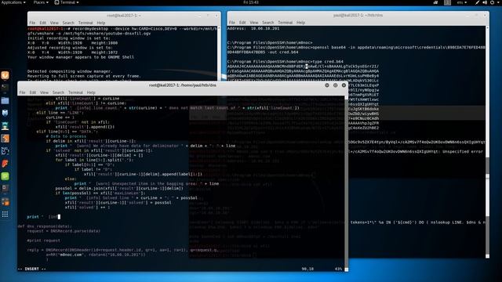Open View menu in the paul@kali terminal
Image resolution: width=502 pixels, height=282 pixels.
click(x=254, y=23)
